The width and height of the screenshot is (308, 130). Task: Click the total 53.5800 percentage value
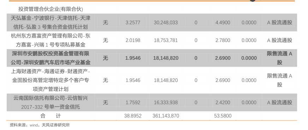pos(223,116)
